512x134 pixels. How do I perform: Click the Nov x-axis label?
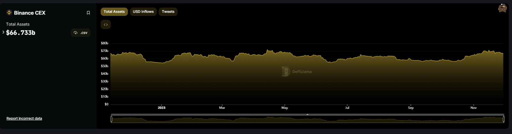[x=474, y=108]
